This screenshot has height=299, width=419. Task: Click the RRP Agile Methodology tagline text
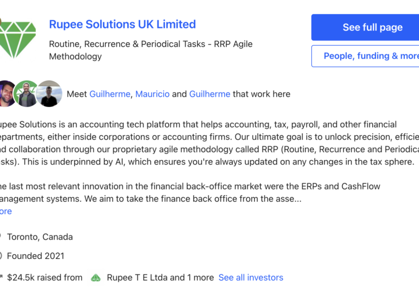coord(151,50)
